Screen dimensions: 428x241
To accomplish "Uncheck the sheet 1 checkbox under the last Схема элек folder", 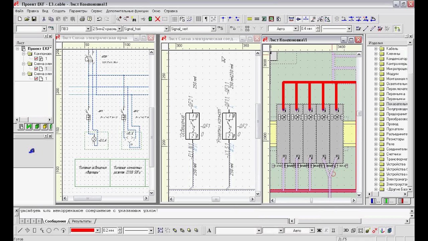I will (x=36, y=79).
